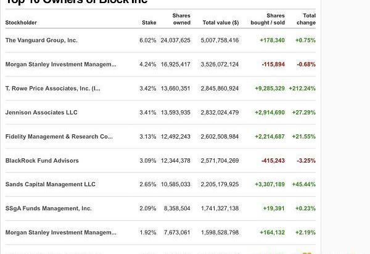Sort table by Stockholder column header

[21, 23]
